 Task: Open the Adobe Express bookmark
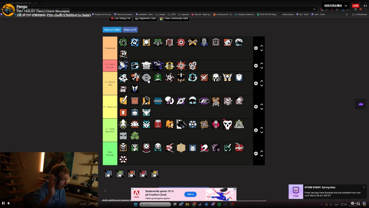tap(286, 14)
